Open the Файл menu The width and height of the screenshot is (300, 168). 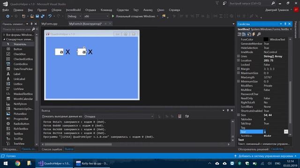(5, 10)
